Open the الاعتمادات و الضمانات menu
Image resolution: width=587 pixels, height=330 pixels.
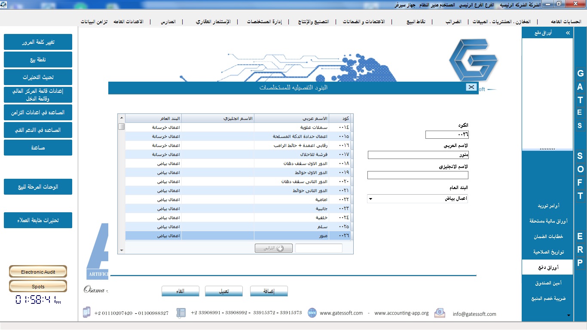(x=364, y=21)
